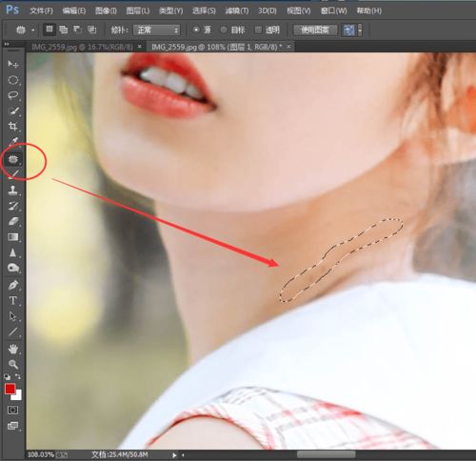The width and height of the screenshot is (476, 461).
Task: Open status bar info arrow menu
Action: (x=174, y=455)
